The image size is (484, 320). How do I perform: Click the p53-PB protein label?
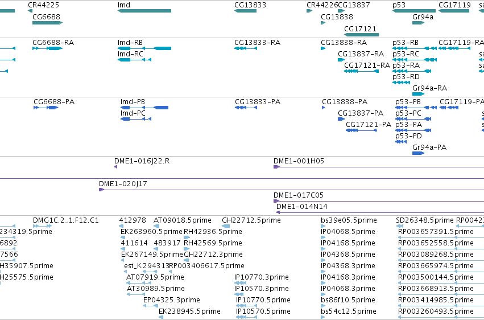[408, 101]
